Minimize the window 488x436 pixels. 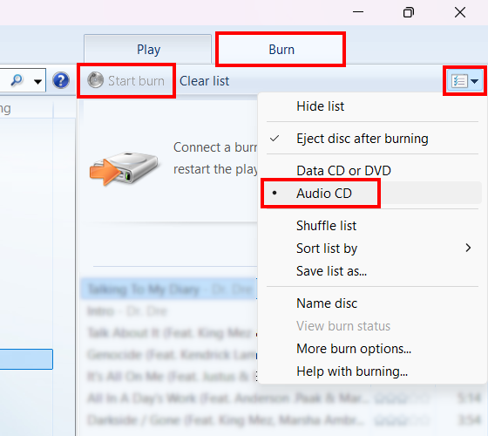point(358,12)
